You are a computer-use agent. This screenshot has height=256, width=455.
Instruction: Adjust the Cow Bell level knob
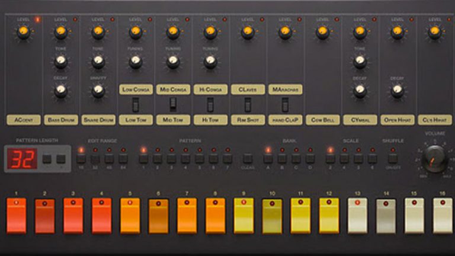(x=323, y=32)
